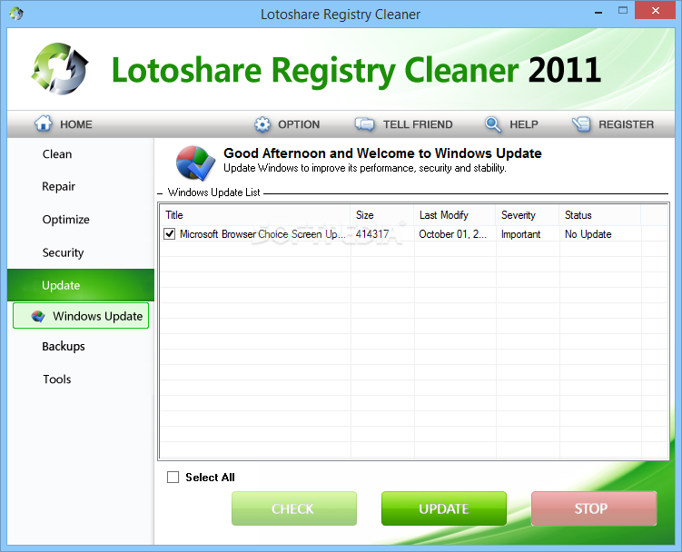Open the OPTION menu
The width and height of the screenshot is (682, 552).
pos(299,124)
